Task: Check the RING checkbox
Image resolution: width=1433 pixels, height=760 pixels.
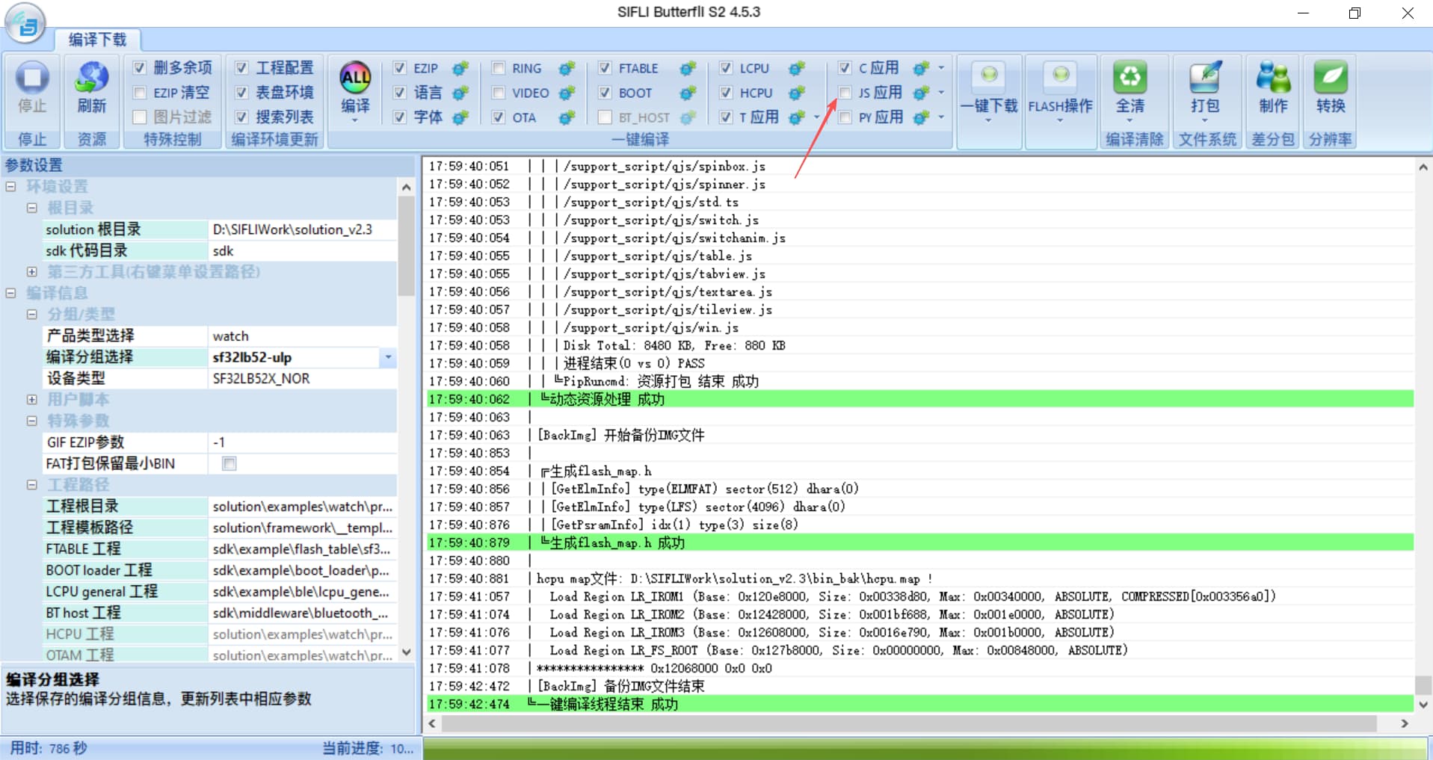Action: click(499, 68)
